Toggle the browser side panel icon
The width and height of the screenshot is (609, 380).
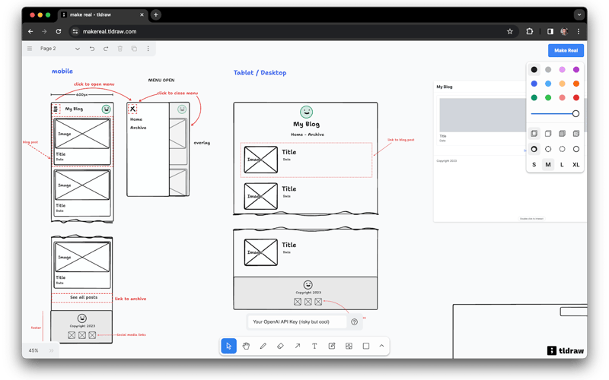click(550, 31)
